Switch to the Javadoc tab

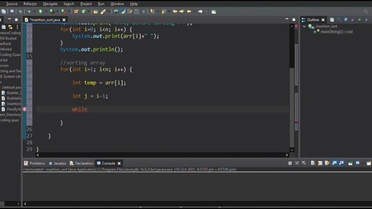point(58,164)
